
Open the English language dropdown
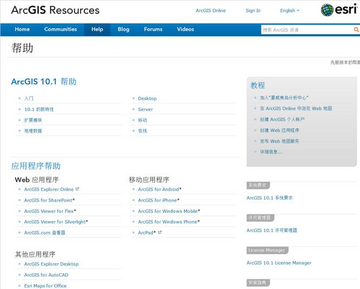(290, 11)
